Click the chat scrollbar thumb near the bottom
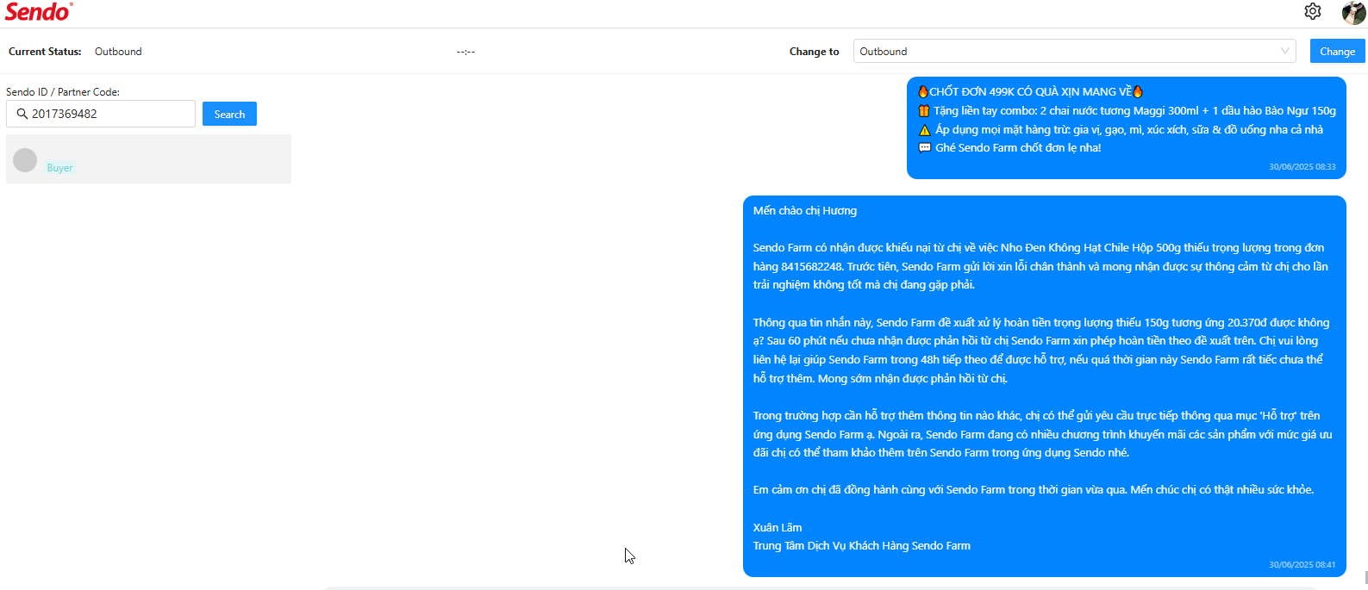Image resolution: width=1368 pixels, height=590 pixels. pyautogui.click(x=1365, y=577)
